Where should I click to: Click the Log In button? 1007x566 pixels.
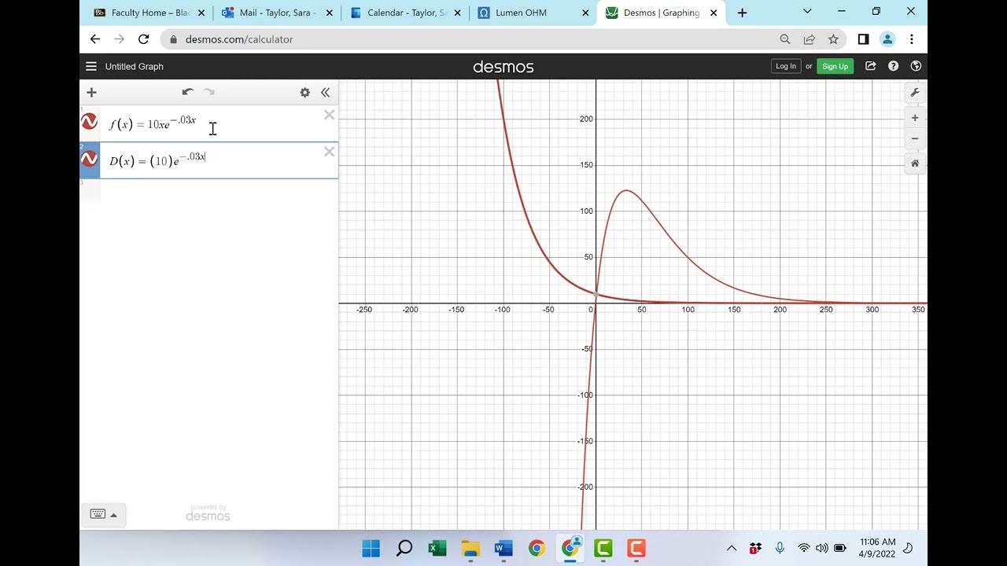point(786,67)
